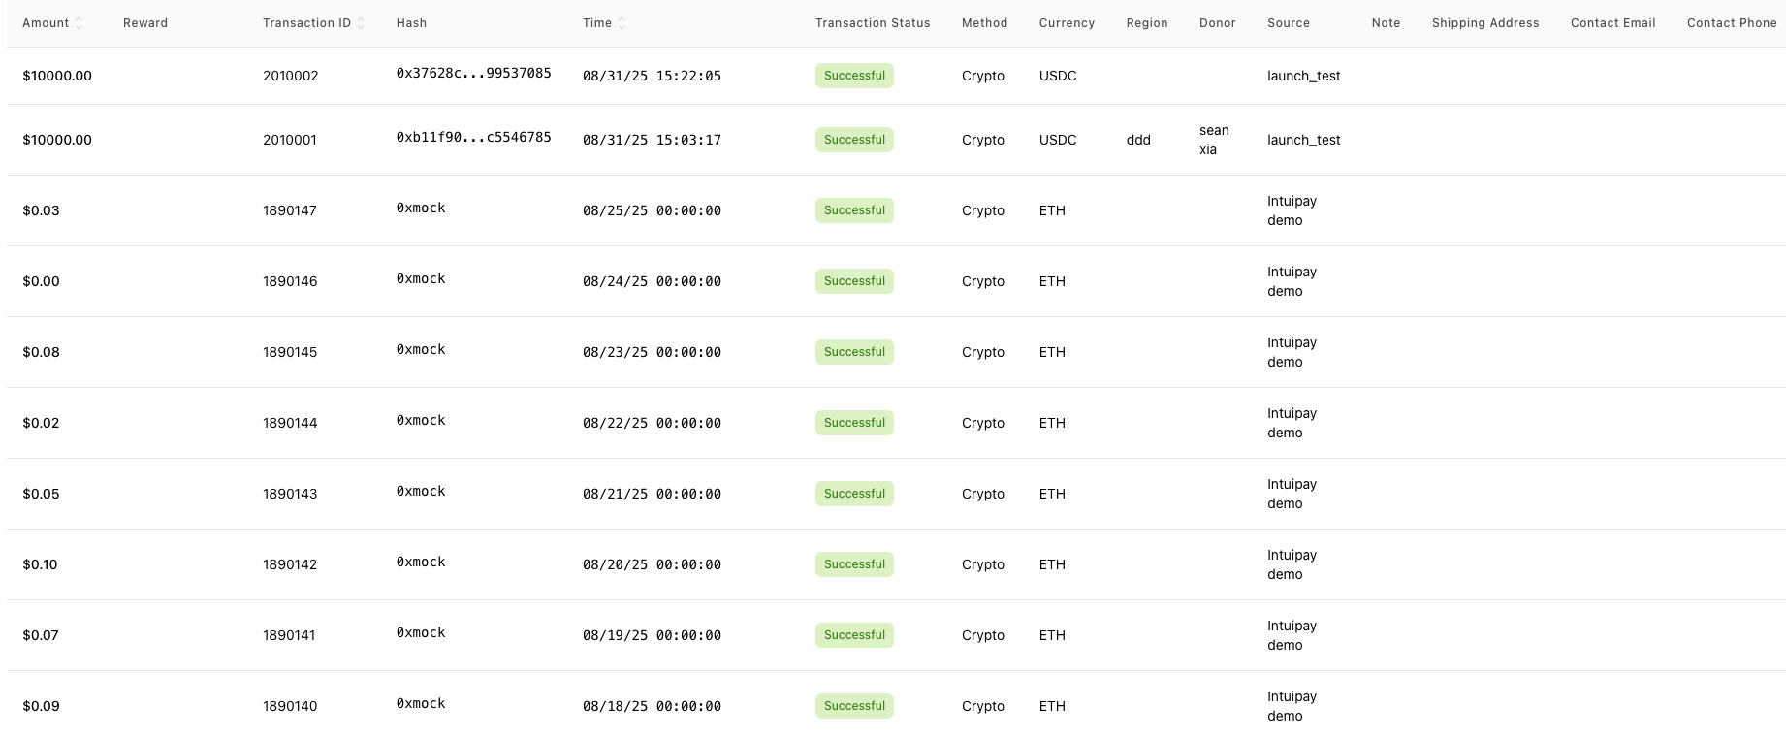Open hash 0x37628c...99537085

point(473,74)
